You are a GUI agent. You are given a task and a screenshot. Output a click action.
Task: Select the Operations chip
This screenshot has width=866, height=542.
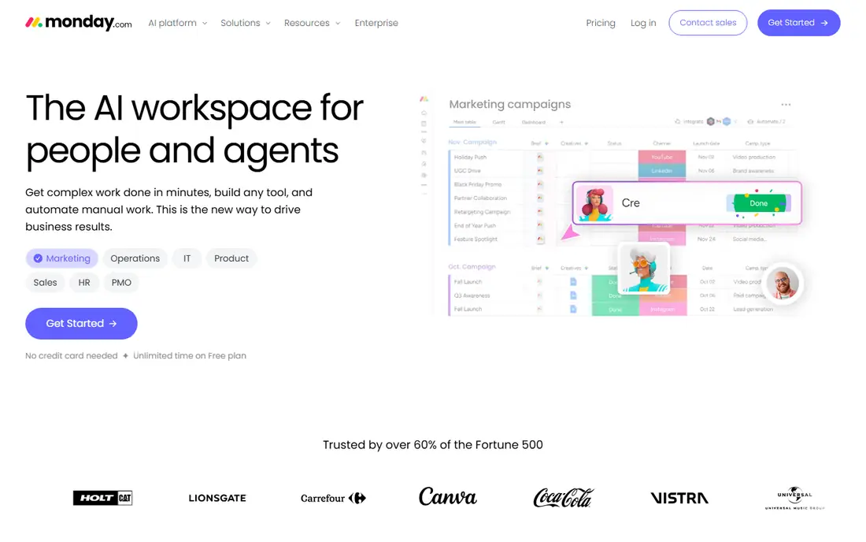click(135, 258)
